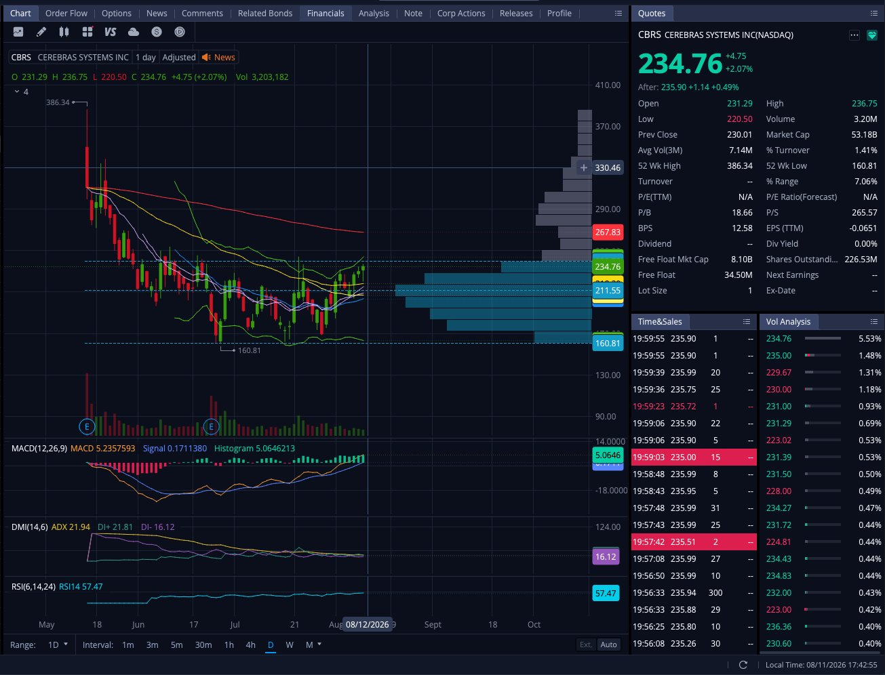Open the chart indicators icon

(18, 32)
